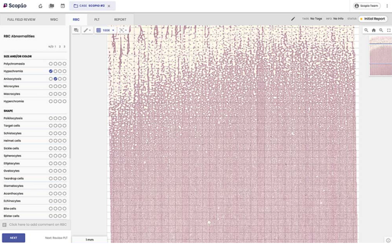Click the folder icon in Case Scopio #2 tab
392x247 pixels.
pyautogui.click(x=76, y=6)
